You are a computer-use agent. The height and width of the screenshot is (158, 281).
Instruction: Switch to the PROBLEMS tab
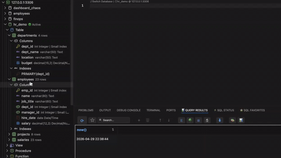(x=86, y=110)
